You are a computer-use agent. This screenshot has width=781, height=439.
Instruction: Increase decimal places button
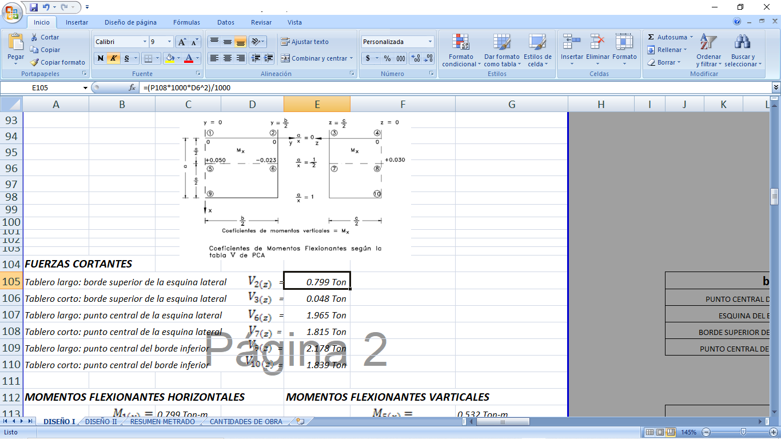pyautogui.click(x=416, y=58)
